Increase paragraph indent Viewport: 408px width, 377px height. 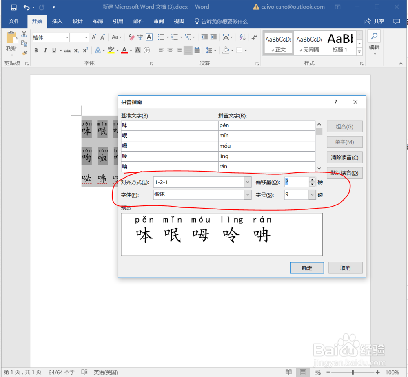point(213,37)
